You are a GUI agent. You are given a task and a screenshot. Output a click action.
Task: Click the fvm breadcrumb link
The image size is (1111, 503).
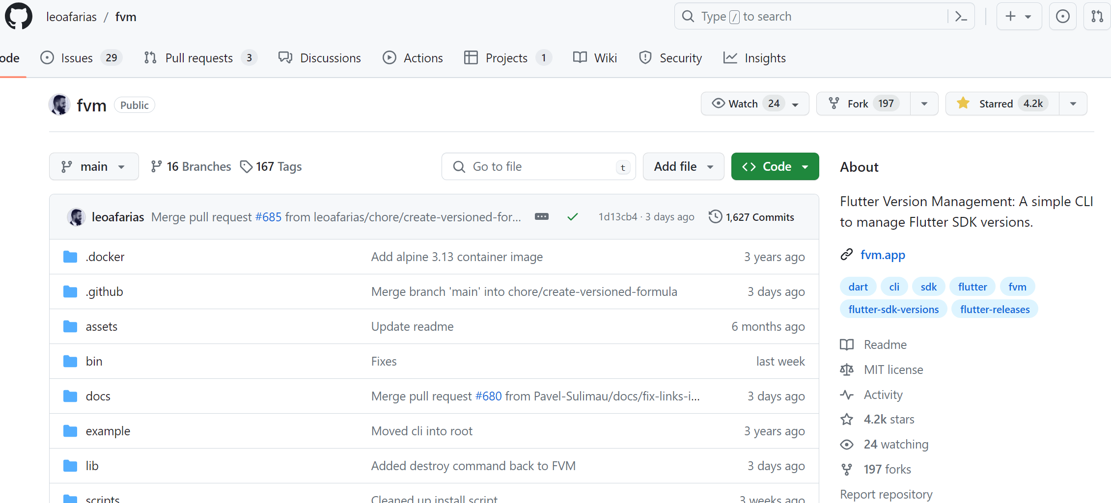tap(126, 17)
